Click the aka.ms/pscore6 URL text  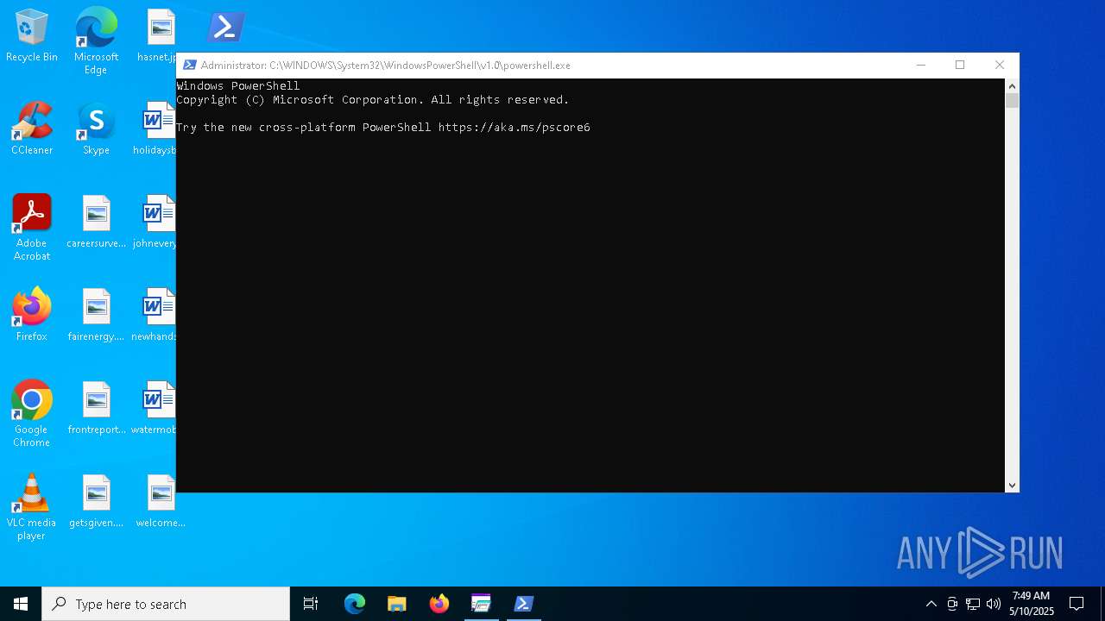(x=515, y=128)
